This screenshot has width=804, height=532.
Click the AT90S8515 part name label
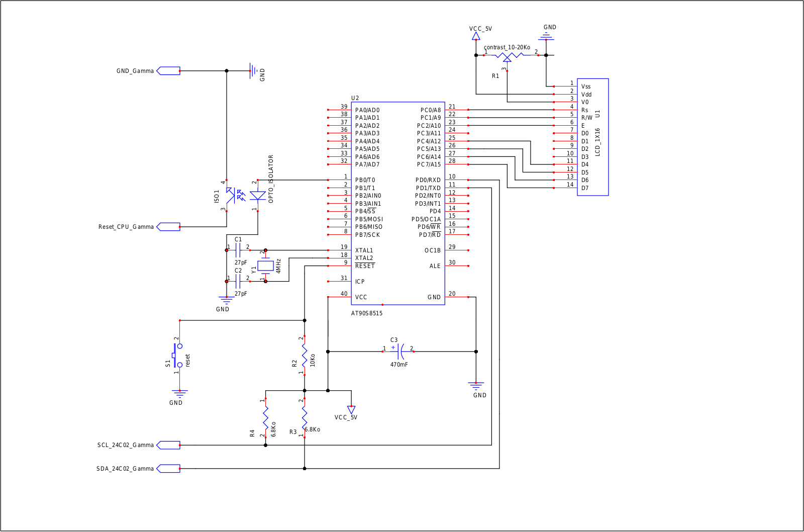click(367, 313)
